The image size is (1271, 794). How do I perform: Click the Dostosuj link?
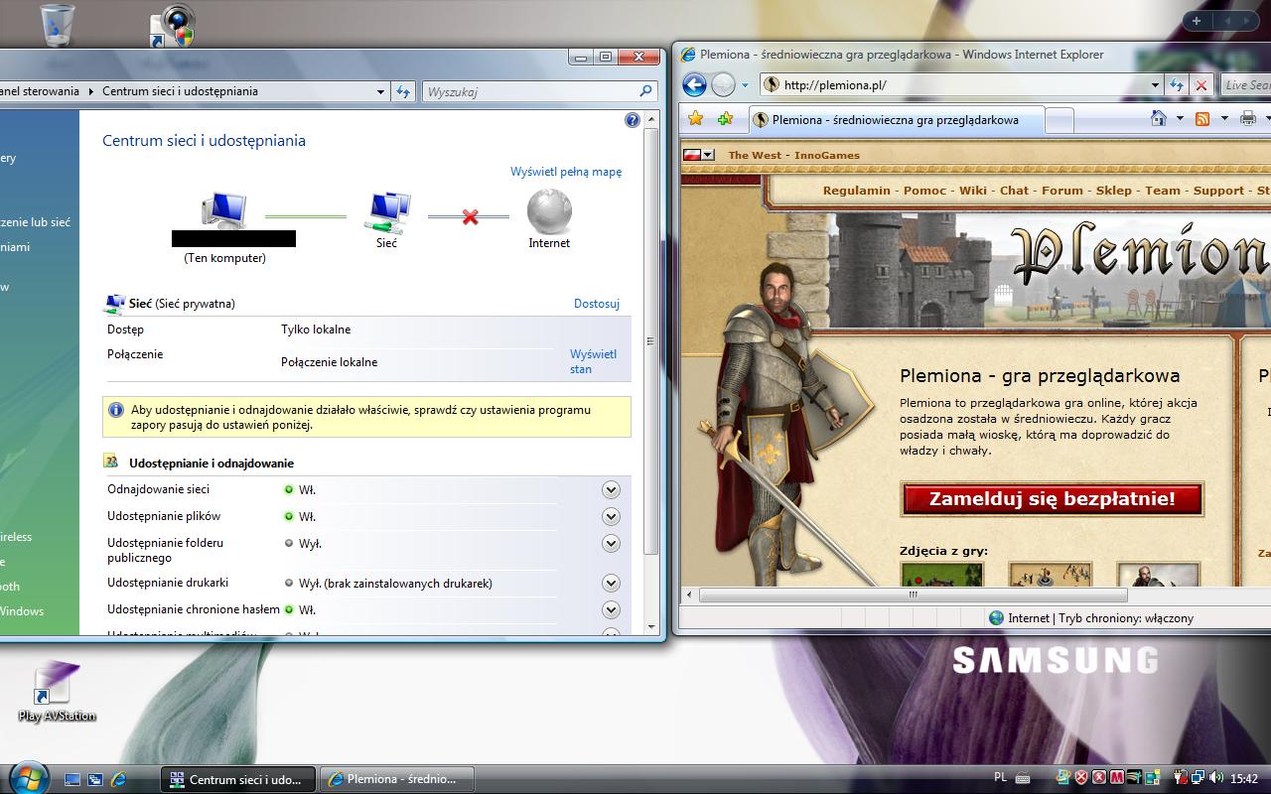[x=597, y=304]
